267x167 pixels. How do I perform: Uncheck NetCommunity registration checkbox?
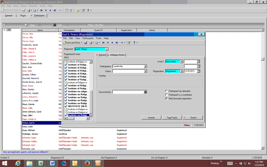[166, 98]
